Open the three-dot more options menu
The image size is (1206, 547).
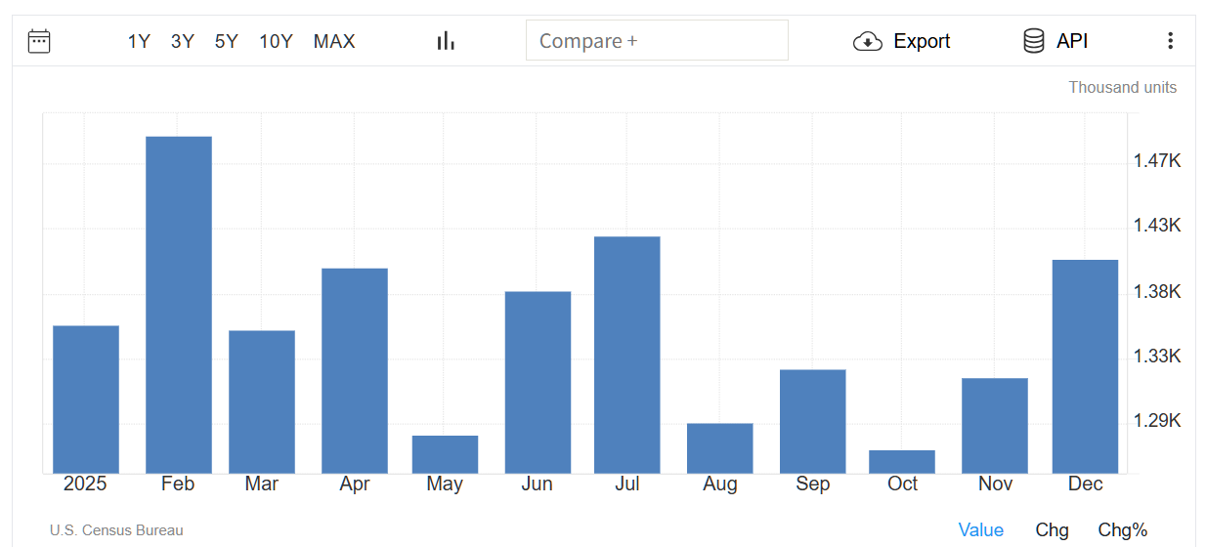click(x=1170, y=41)
